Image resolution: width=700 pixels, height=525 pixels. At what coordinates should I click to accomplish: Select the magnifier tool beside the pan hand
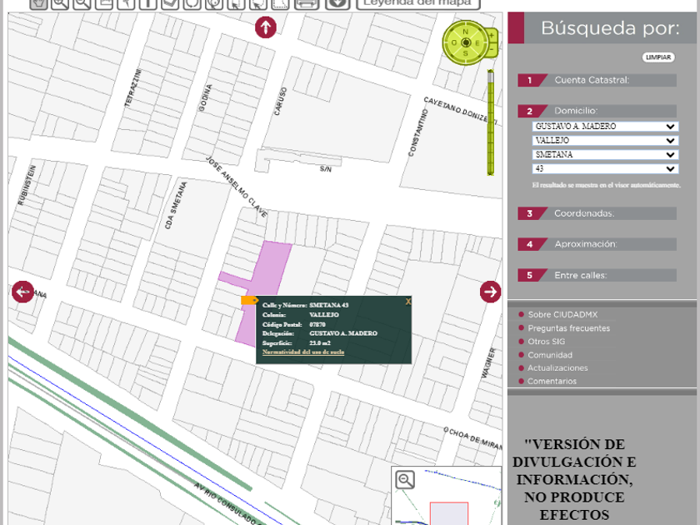pos(60,4)
